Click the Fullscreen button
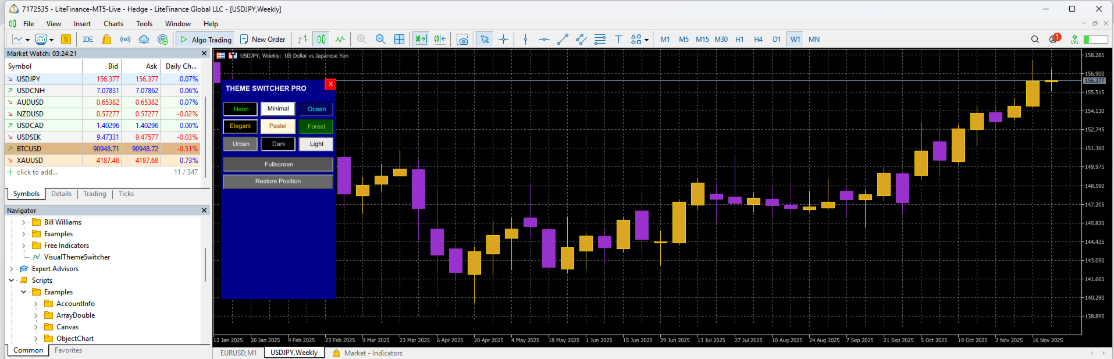 [x=278, y=164]
